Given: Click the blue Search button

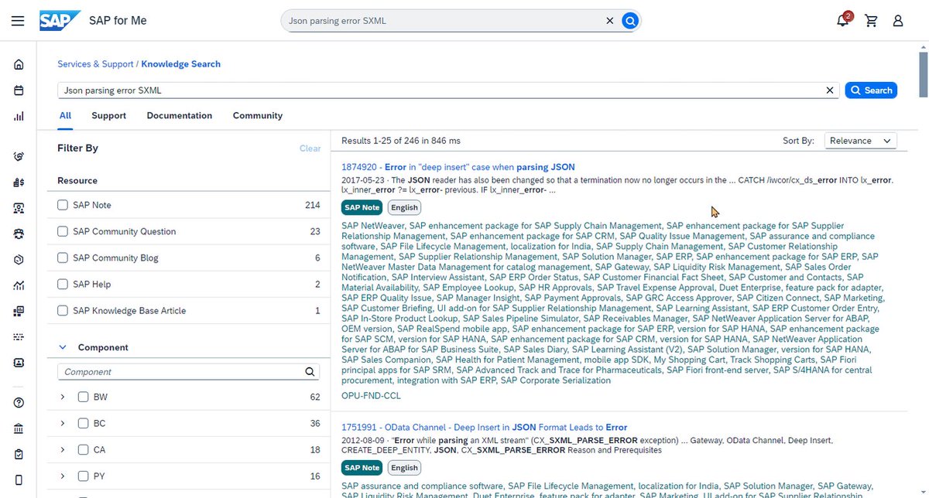Looking at the screenshot, I should (x=871, y=90).
